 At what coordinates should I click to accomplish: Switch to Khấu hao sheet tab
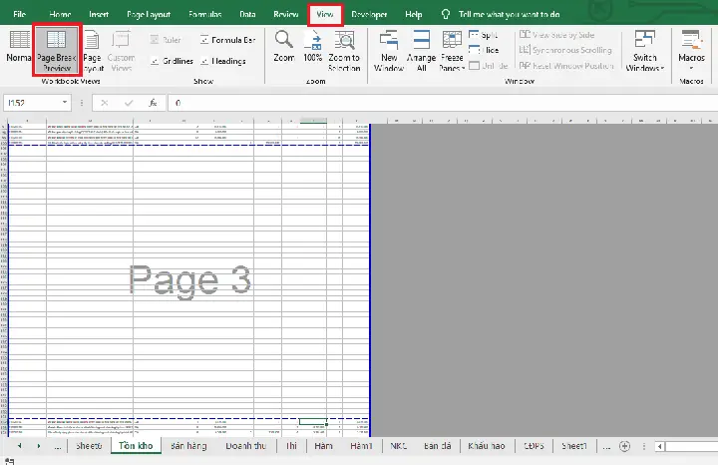[487, 446]
